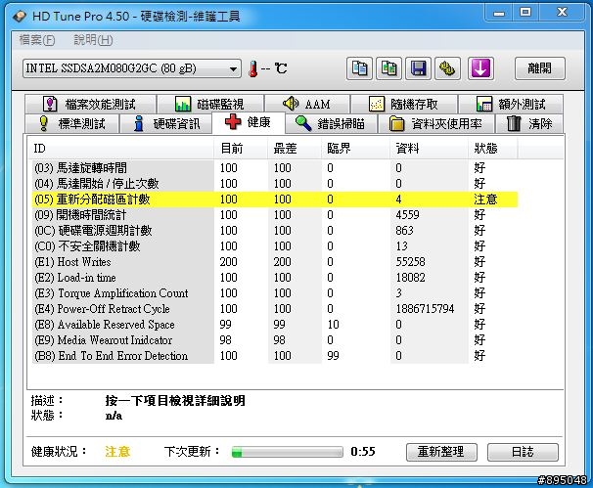Select the (B8) End To End Error Detection row
The height and width of the screenshot is (488, 593).
pyautogui.click(x=275, y=356)
